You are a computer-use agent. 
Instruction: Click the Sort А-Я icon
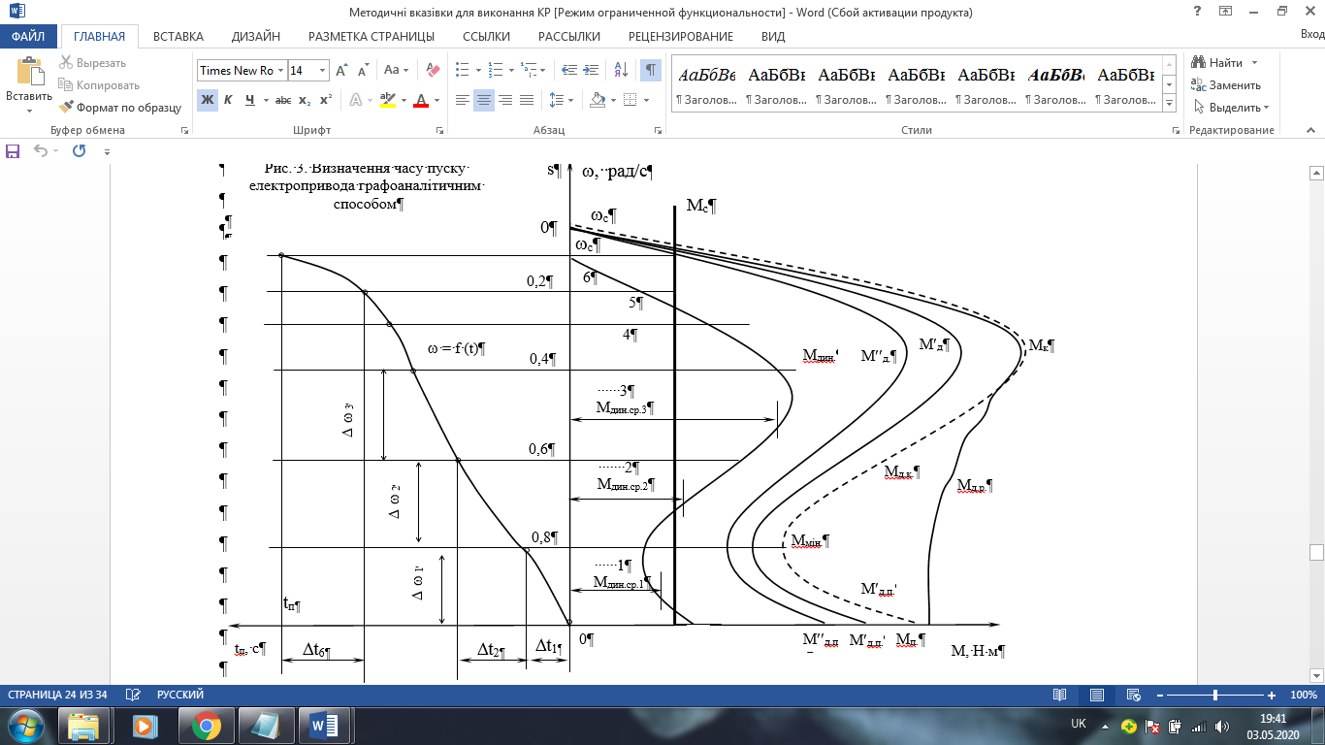coord(622,71)
